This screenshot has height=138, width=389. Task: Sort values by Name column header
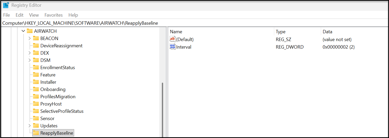[x=176, y=32]
